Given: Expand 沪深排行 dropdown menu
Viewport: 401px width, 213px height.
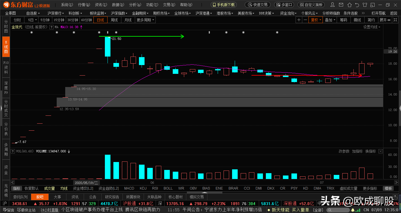Looking at the screenshot, I should (x=56, y=13).
